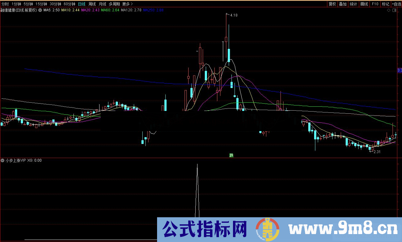This screenshot has height=242, width=402.
Task: Open the 统计 statistics tool
Action: coord(353,4)
